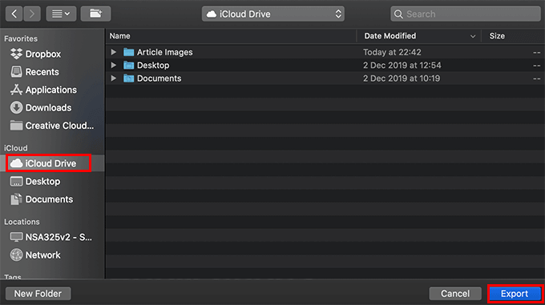Sort by Date Modified column header
Image resolution: width=545 pixels, height=305 pixels.
[390, 36]
